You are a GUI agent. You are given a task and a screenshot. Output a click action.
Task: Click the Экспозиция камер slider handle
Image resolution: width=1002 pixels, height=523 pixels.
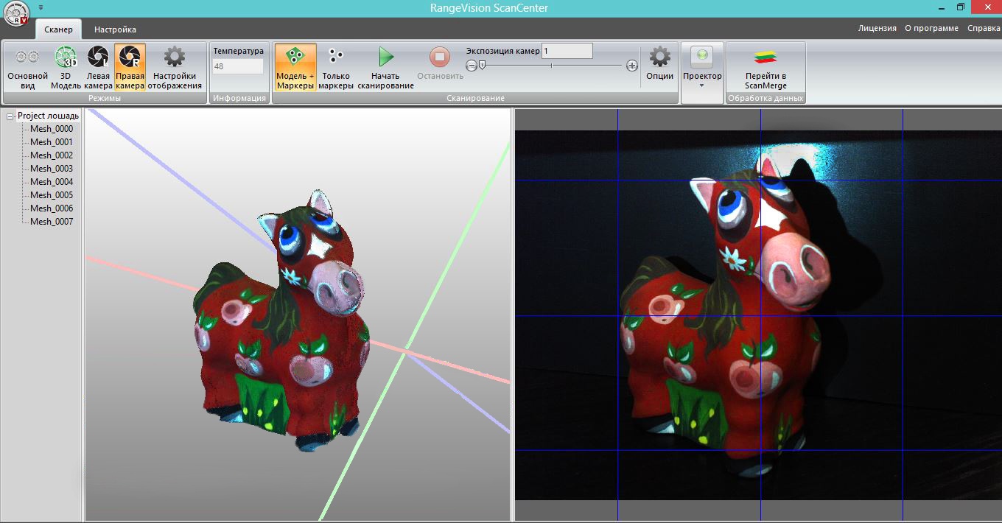pos(482,66)
